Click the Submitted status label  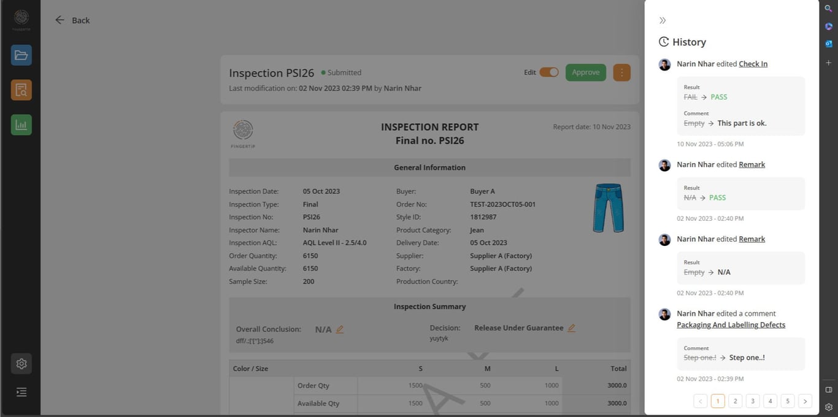(341, 72)
